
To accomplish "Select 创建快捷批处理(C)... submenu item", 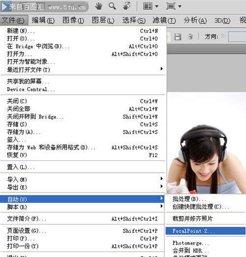I will coord(206,207).
